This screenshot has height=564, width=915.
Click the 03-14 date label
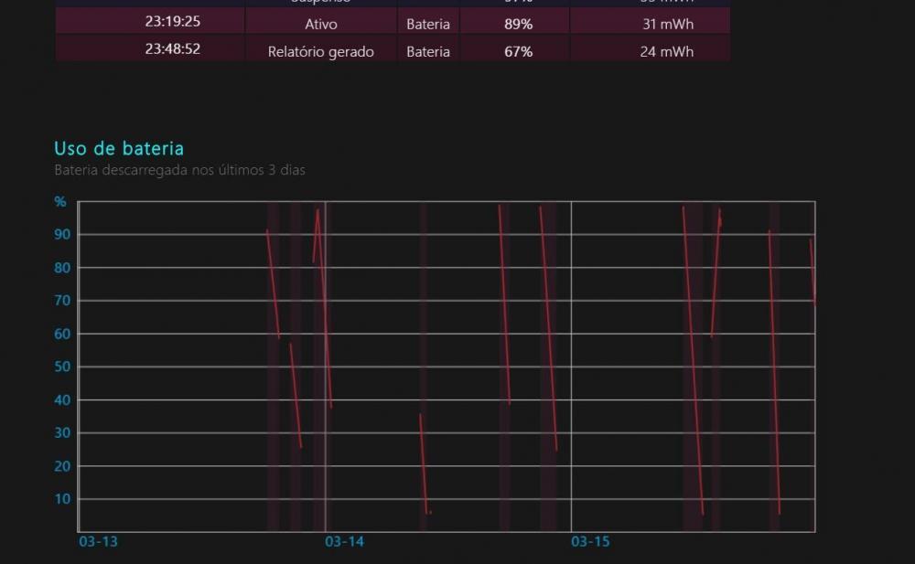tap(344, 541)
